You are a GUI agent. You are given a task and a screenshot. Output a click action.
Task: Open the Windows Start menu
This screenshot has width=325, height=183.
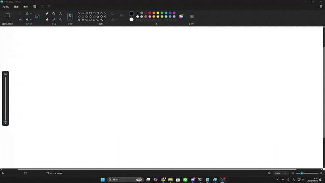tap(102, 180)
